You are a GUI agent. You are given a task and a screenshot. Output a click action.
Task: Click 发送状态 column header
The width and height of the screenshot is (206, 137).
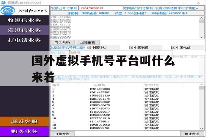pos(152,85)
